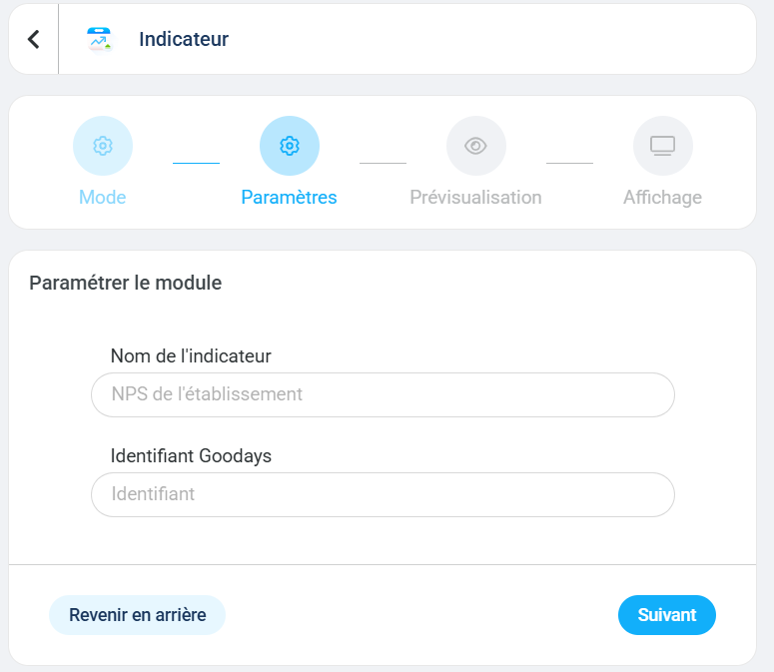Open the Prévisualisation eye icon step
The image size is (774, 672).
(x=475, y=146)
